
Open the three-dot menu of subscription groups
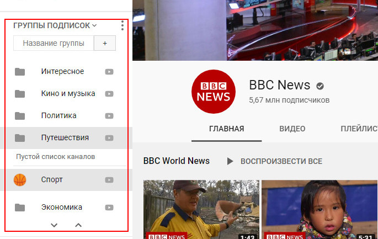(123, 25)
